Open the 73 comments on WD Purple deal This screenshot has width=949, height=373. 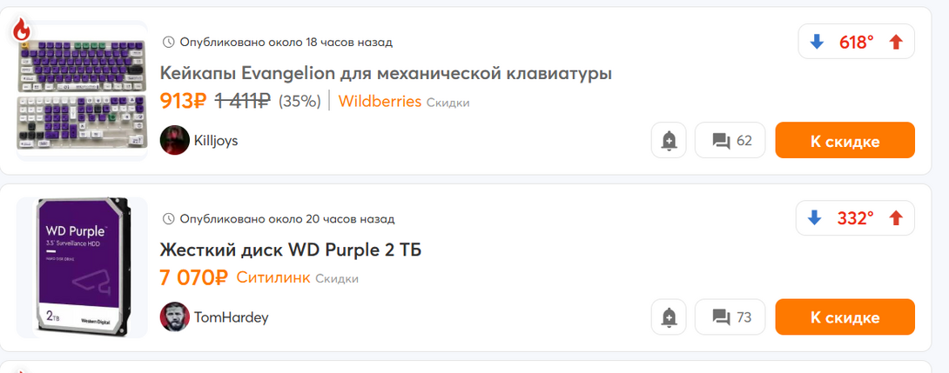click(730, 317)
